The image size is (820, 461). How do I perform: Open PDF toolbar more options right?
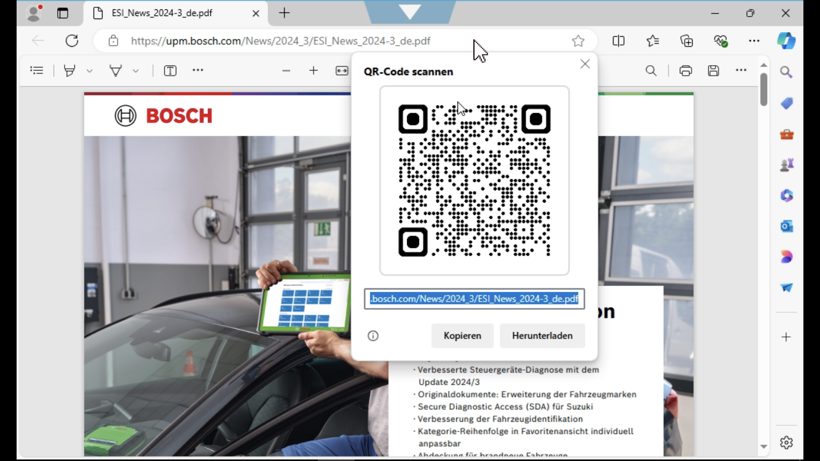[741, 71]
